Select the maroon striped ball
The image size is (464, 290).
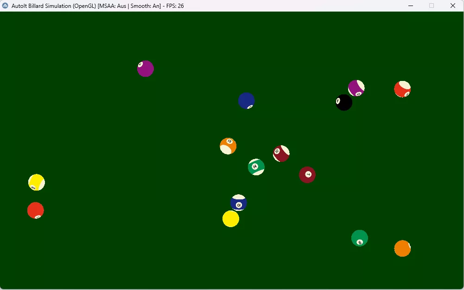pos(281,154)
